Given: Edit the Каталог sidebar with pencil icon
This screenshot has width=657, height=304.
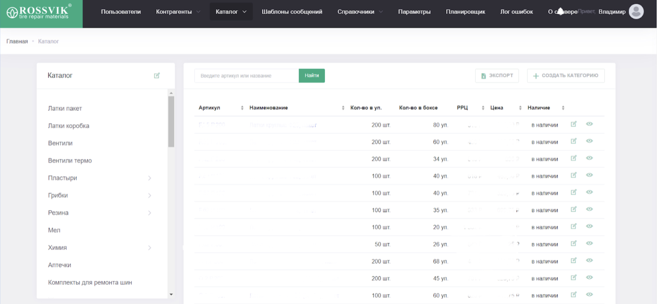Looking at the screenshot, I should point(157,75).
